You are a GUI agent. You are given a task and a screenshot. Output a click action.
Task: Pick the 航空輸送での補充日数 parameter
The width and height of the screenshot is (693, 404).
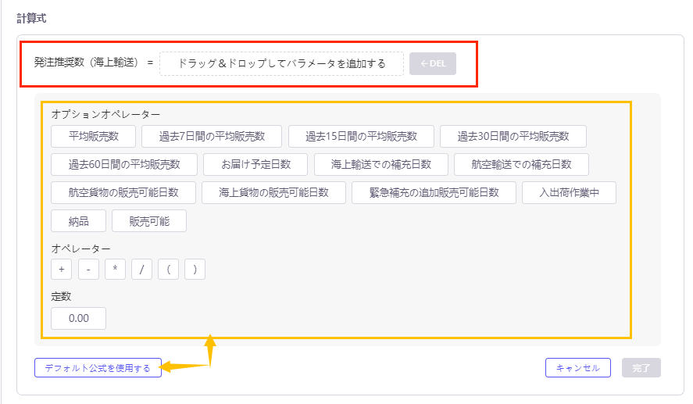click(522, 164)
